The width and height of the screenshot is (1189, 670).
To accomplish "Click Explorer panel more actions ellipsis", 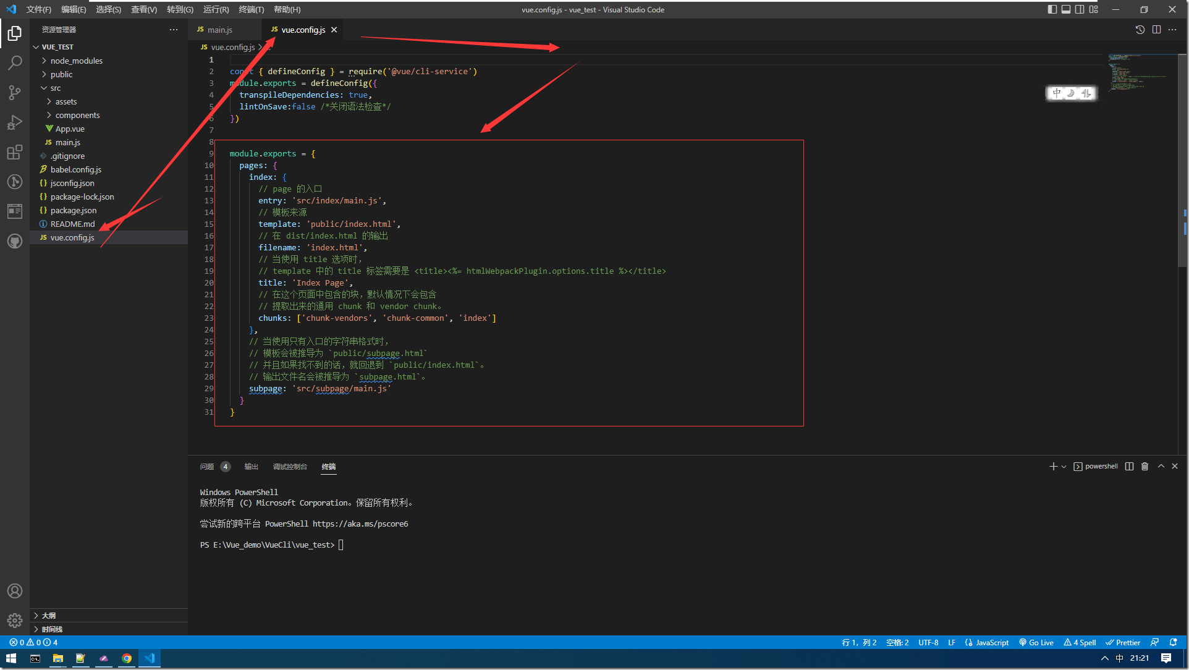I will pos(174,30).
